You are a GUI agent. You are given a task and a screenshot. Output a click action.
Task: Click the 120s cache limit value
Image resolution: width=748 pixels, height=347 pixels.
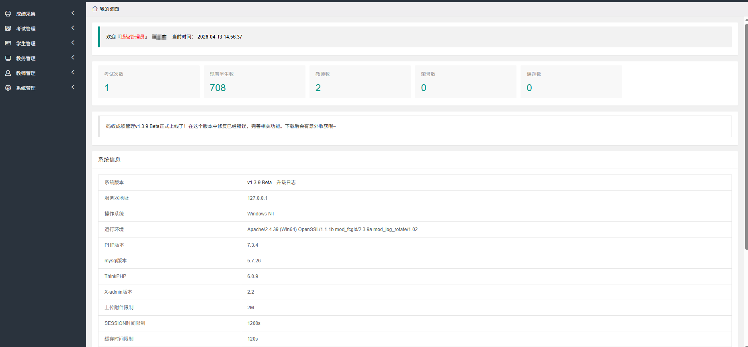coord(253,339)
